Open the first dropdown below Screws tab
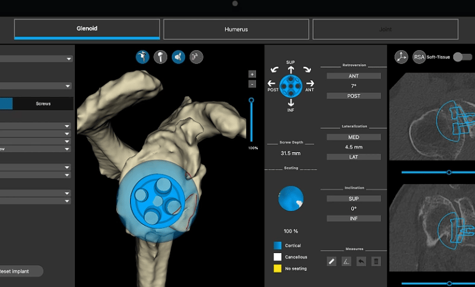The height and width of the screenshot is (287, 475). (35, 126)
